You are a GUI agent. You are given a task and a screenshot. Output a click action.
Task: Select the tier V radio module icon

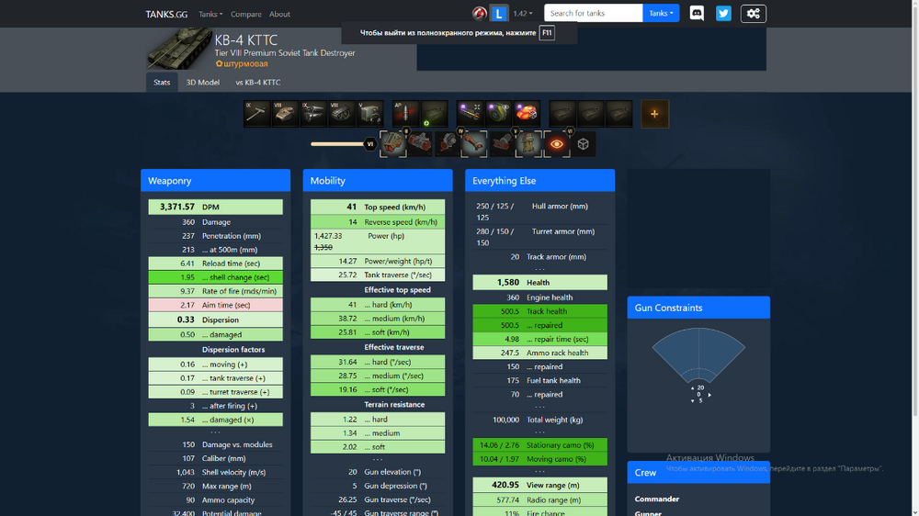tap(369, 114)
